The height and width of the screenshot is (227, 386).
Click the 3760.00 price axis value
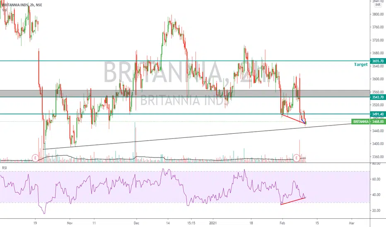tap(378, 27)
